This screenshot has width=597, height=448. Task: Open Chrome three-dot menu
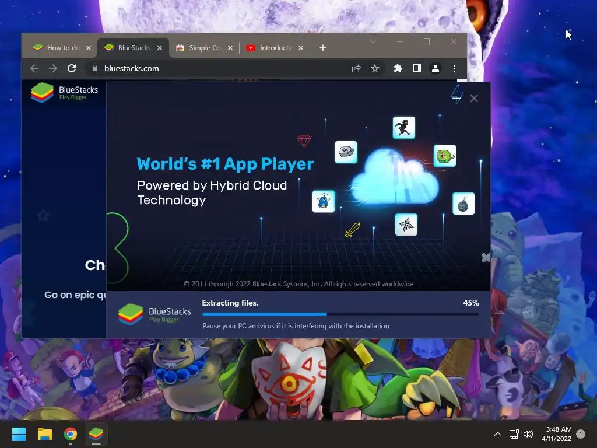point(454,69)
